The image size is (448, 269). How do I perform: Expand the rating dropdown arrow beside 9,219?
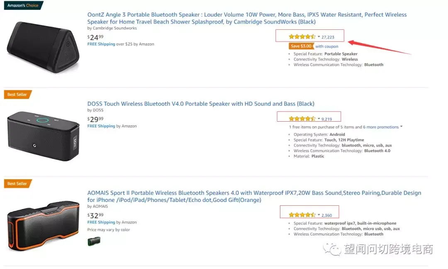click(319, 118)
